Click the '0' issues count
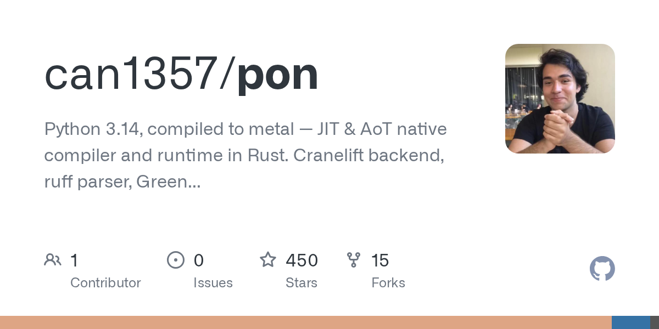This screenshot has width=659, height=329. click(x=199, y=260)
